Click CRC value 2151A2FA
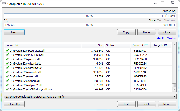 tap(140, 89)
